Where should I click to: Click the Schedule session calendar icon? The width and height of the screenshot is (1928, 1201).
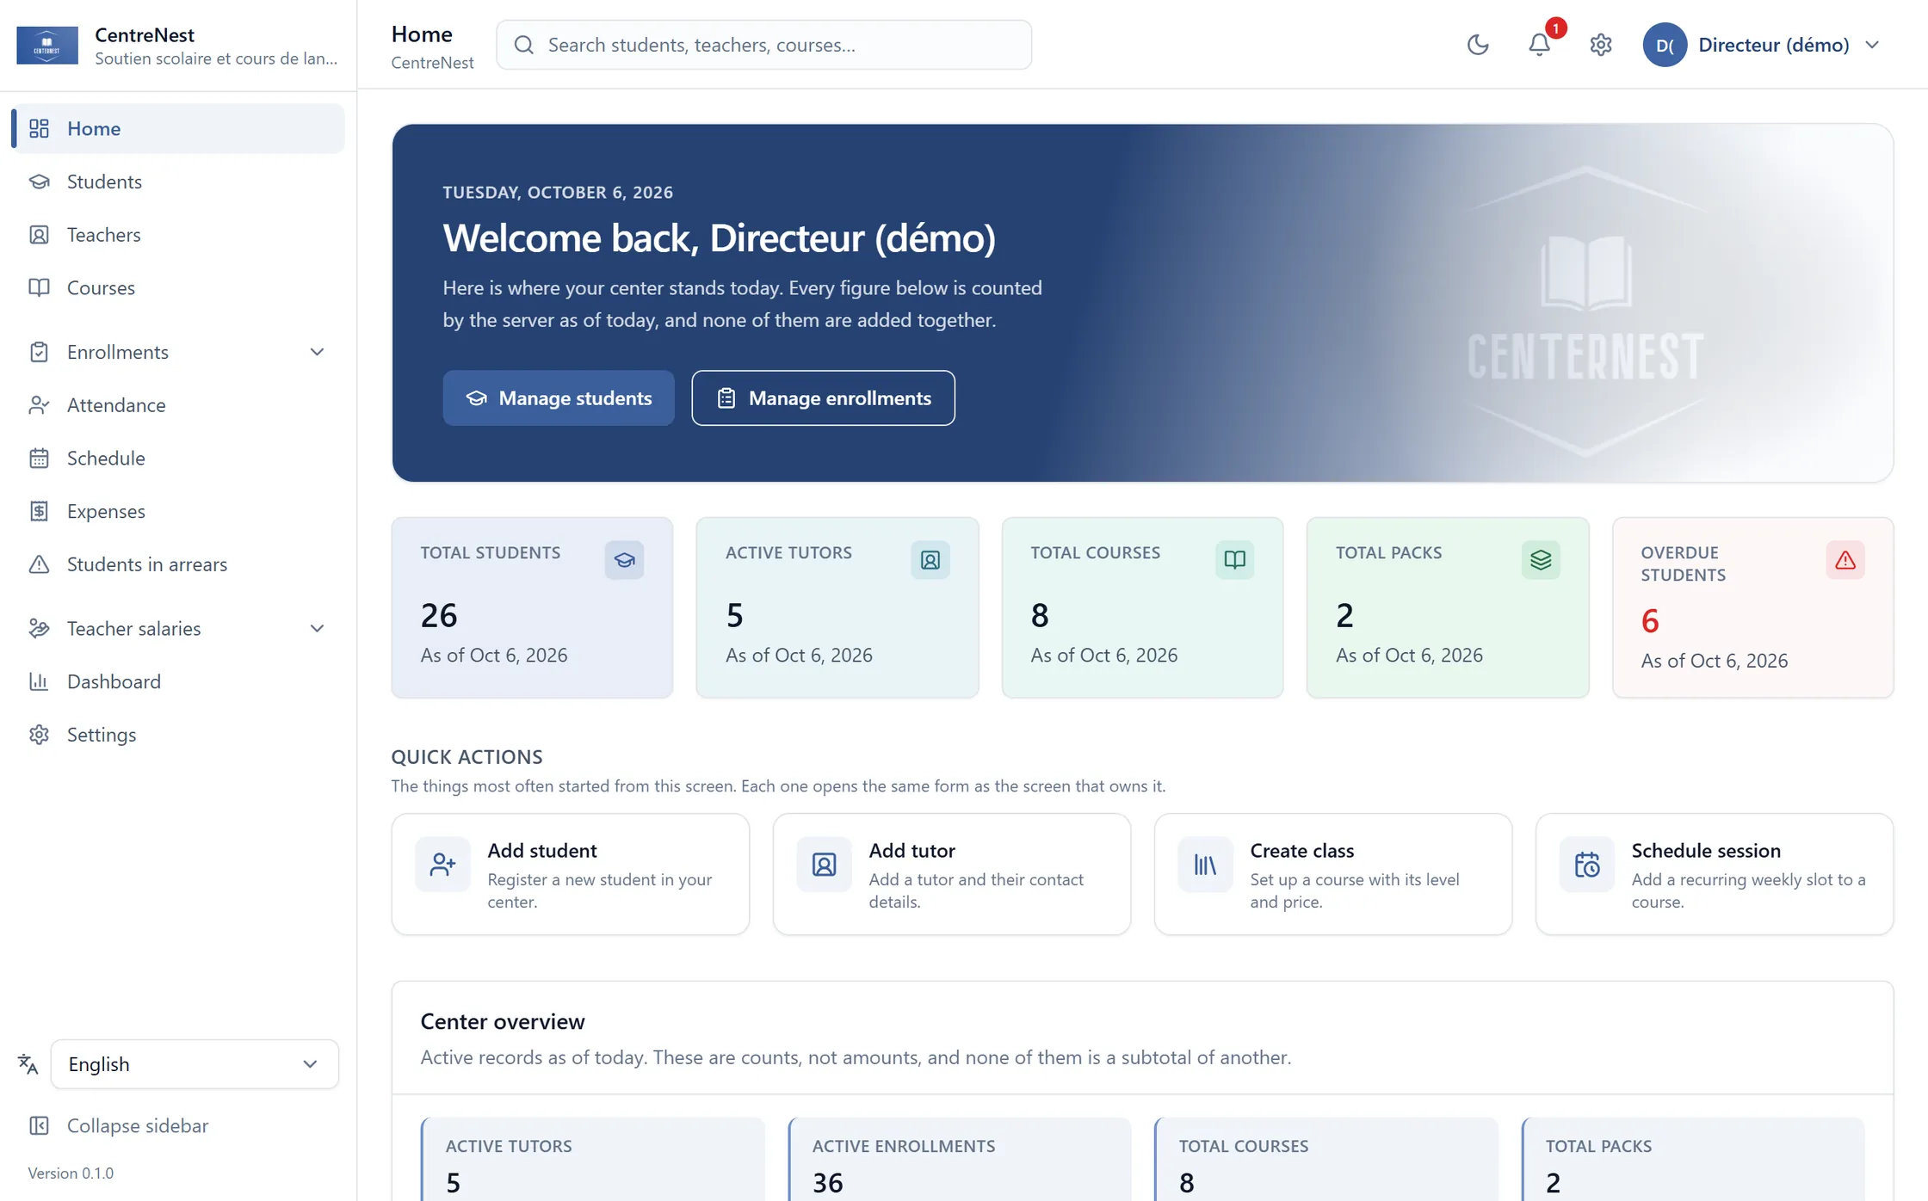[x=1586, y=865]
